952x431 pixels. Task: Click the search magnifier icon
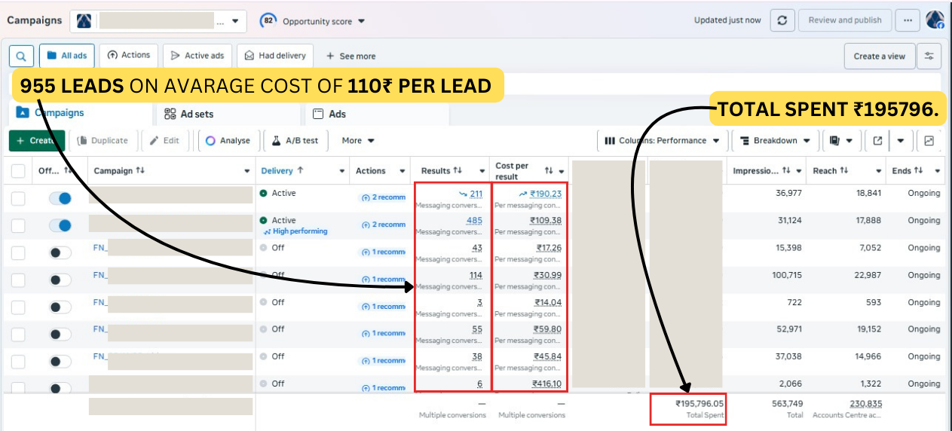[x=21, y=56]
